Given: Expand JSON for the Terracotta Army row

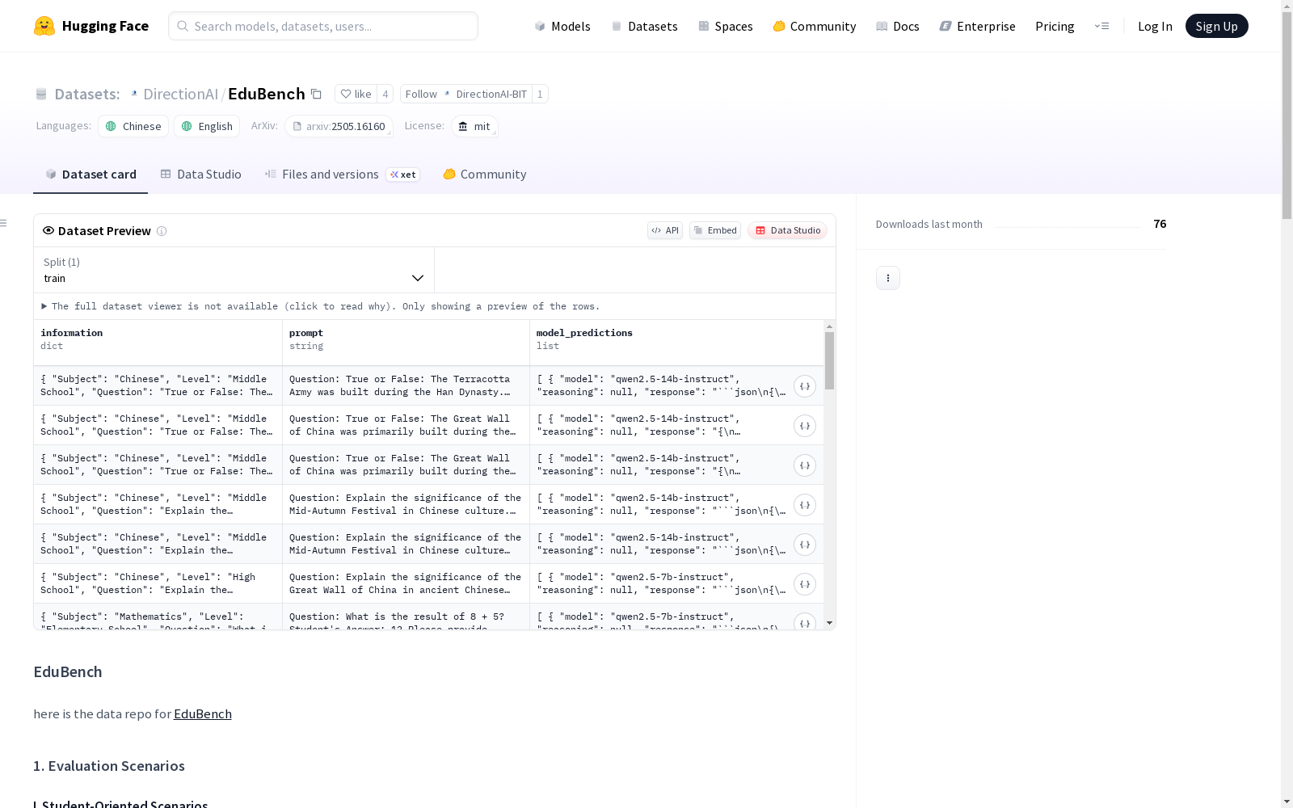Looking at the screenshot, I should point(804,386).
